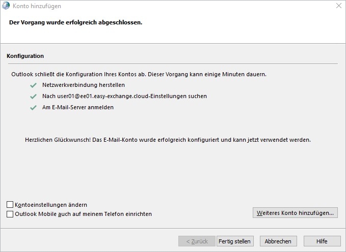Click the Herzlichen Glückwunsch confirmation message

coord(168,140)
